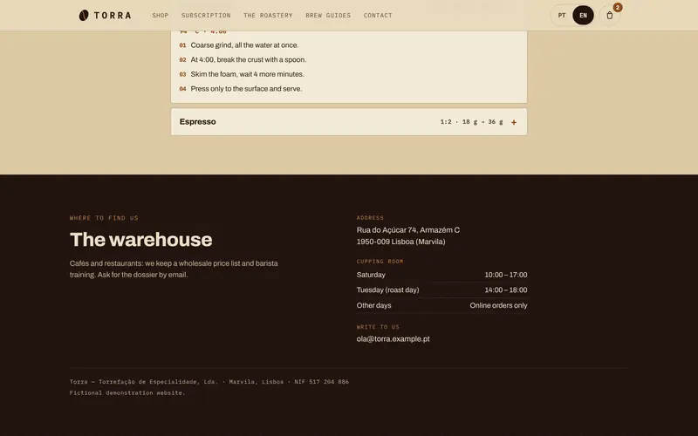Open the shopping bag cart icon
The height and width of the screenshot is (436, 698).
coord(609,15)
